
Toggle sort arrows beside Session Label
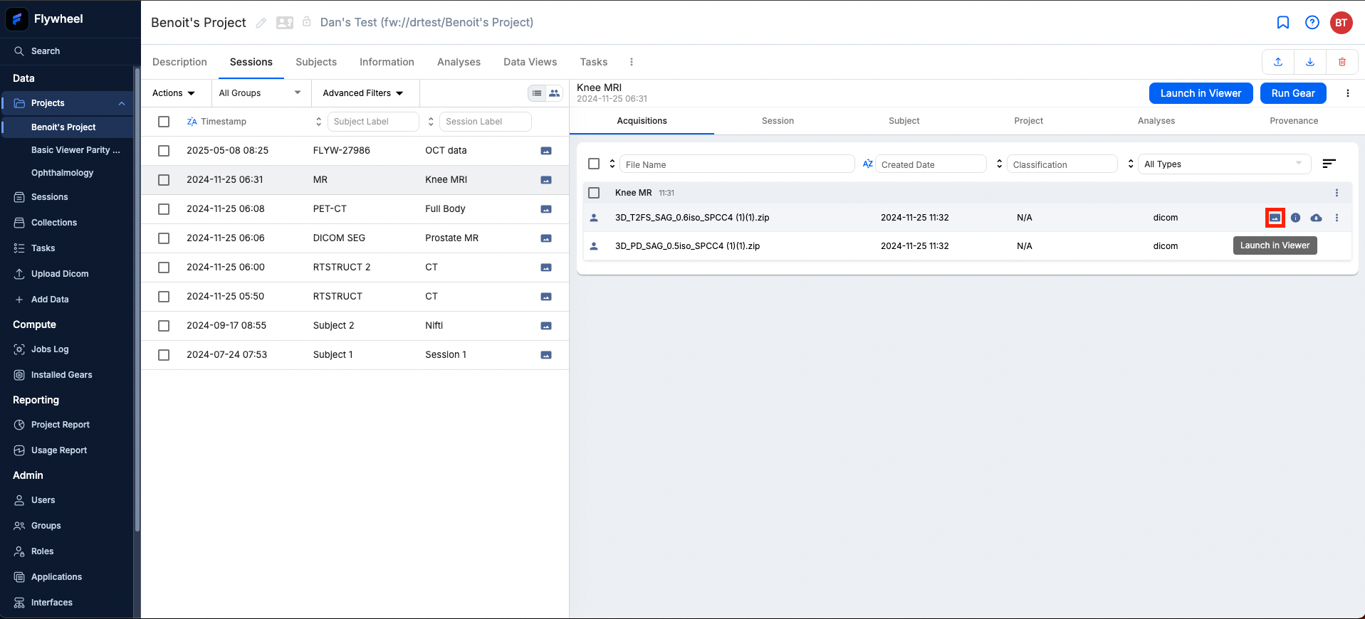pyautogui.click(x=431, y=122)
